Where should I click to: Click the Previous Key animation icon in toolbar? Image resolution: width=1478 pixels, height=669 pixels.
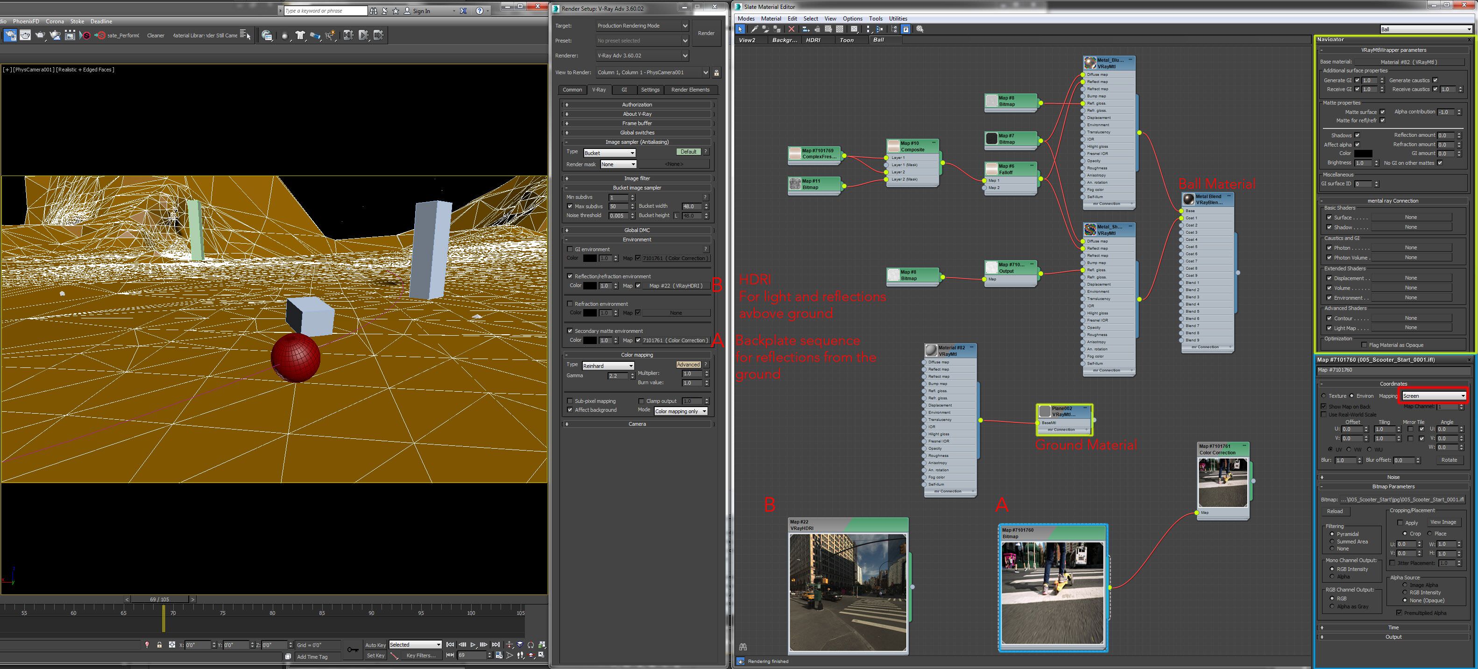coord(348,35)
